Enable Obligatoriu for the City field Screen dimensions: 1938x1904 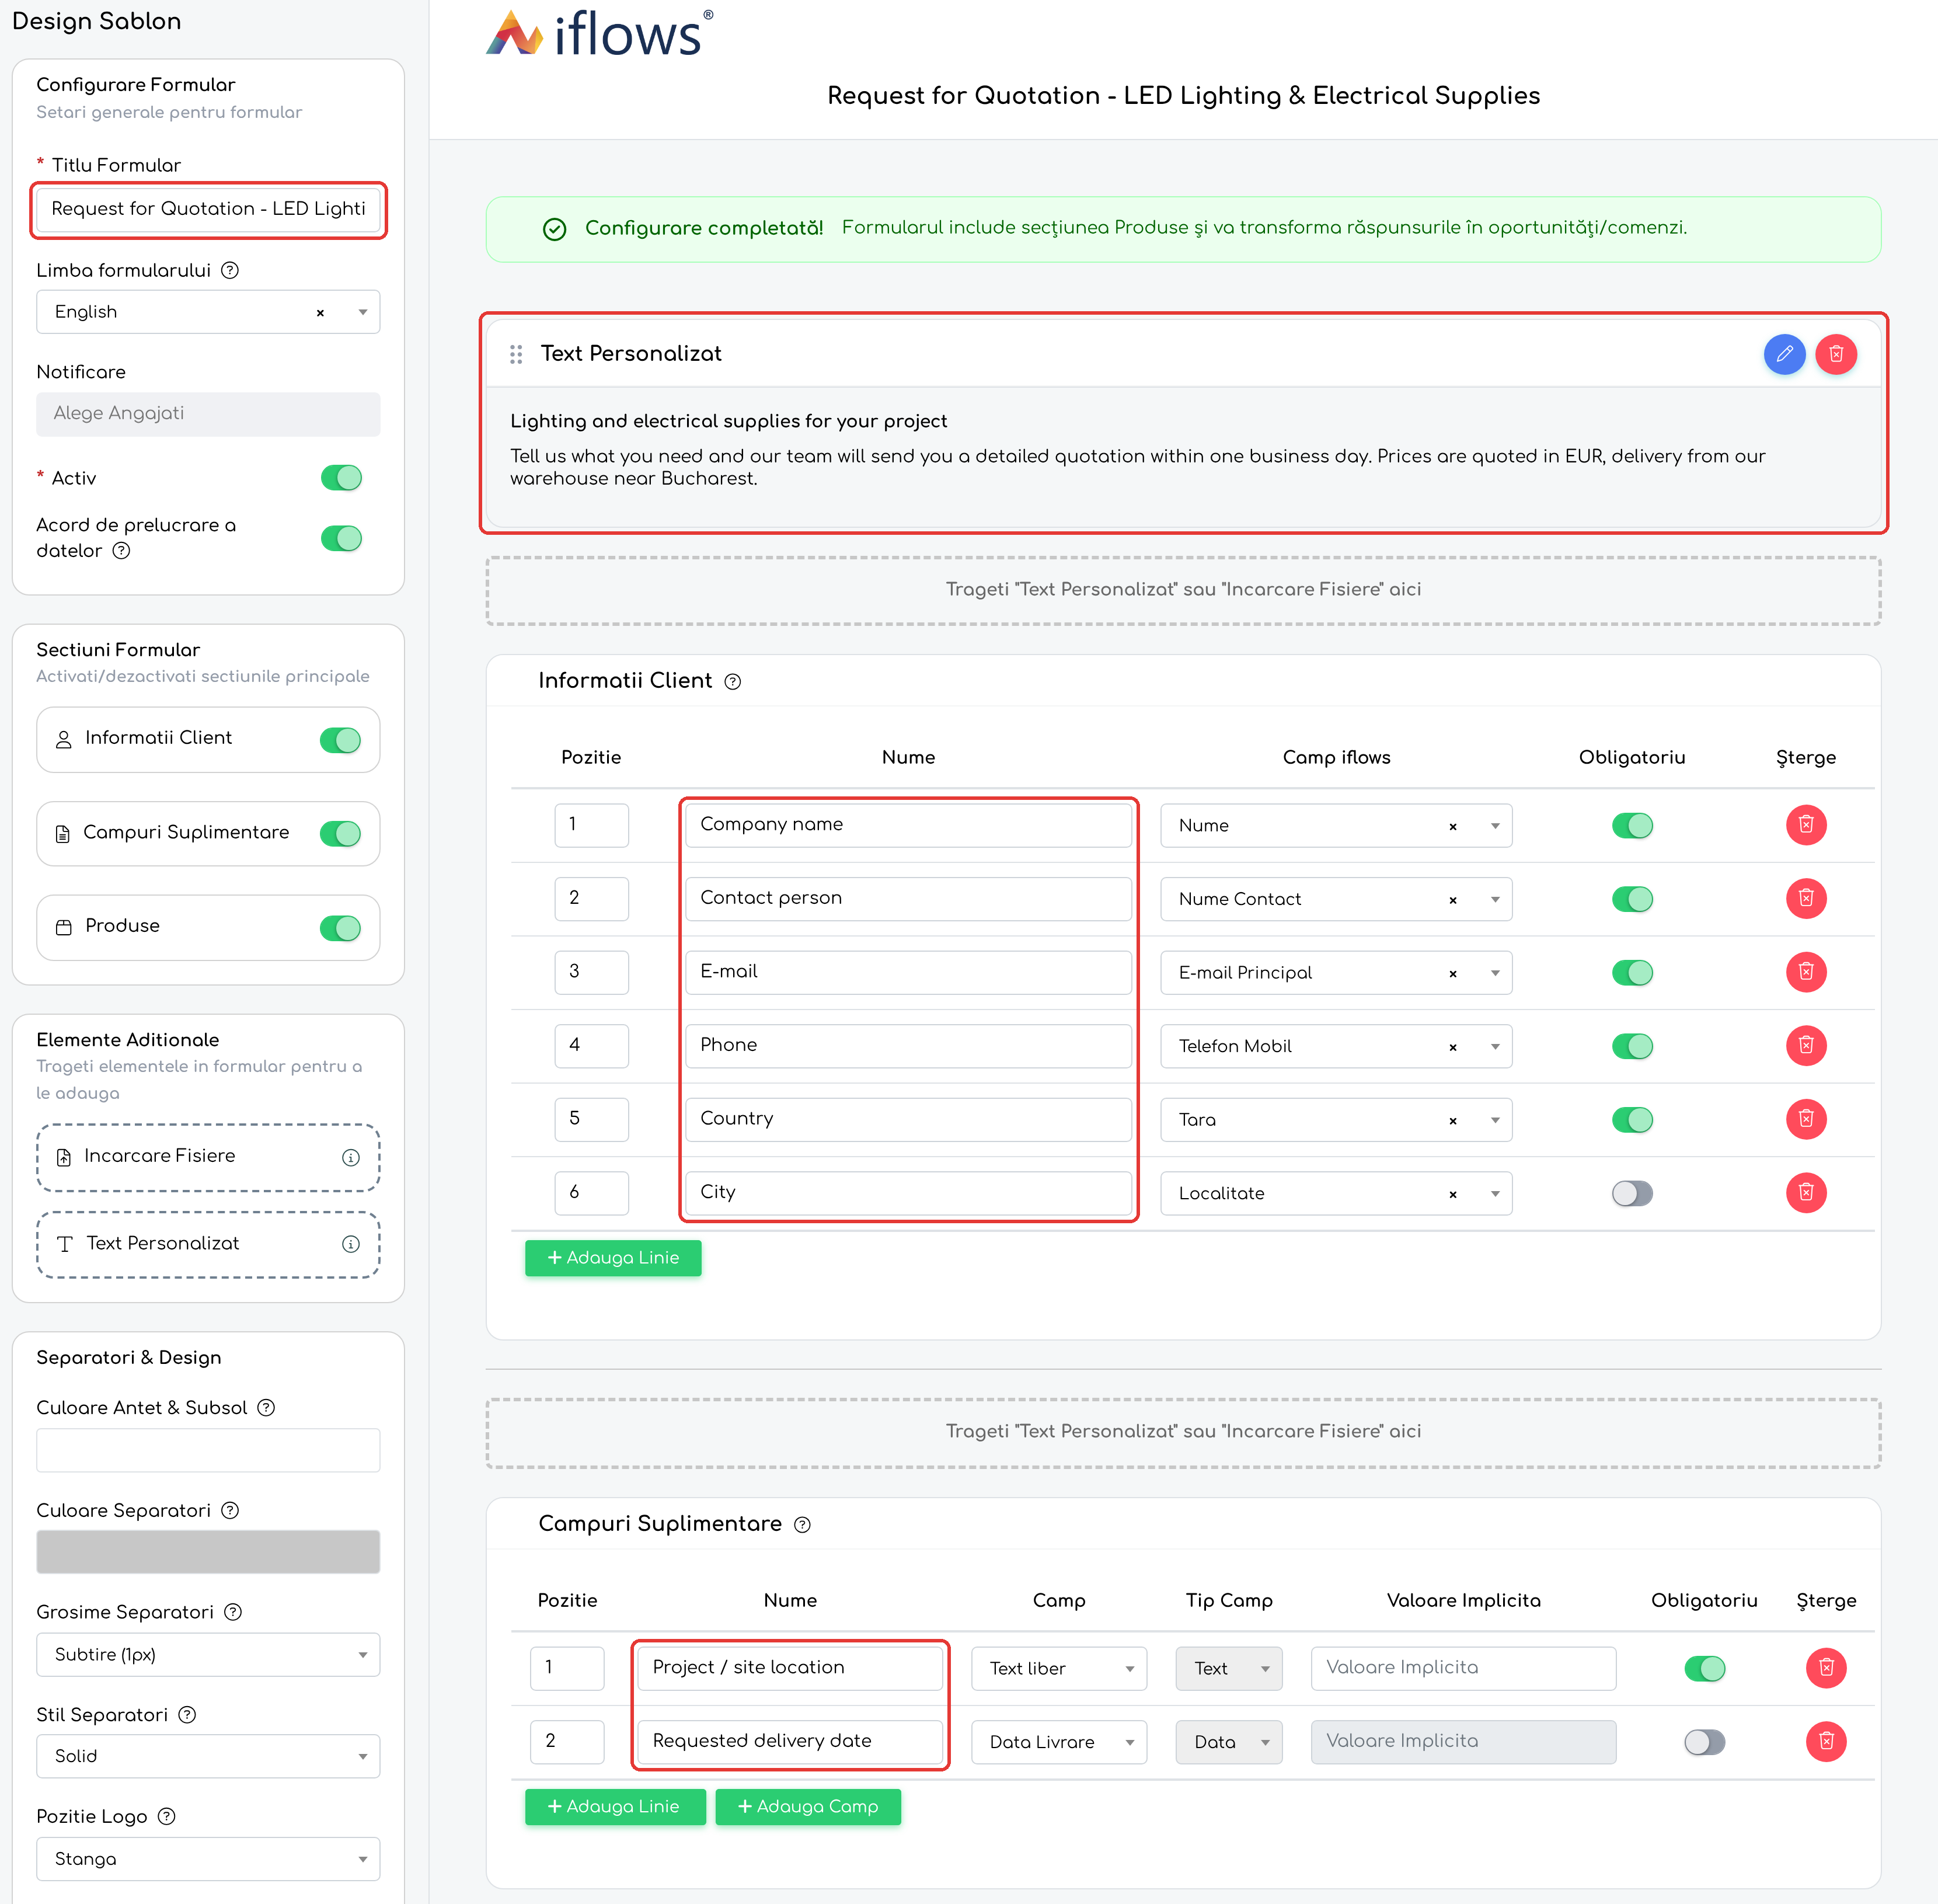[x=1632, y=1193]
